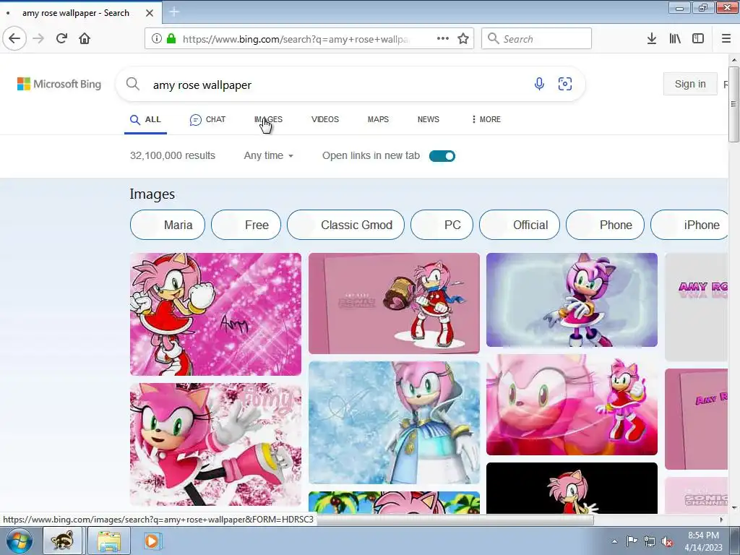Click the 32,100,000 results count text
740x555 pixels.
[x=172, y=156]
